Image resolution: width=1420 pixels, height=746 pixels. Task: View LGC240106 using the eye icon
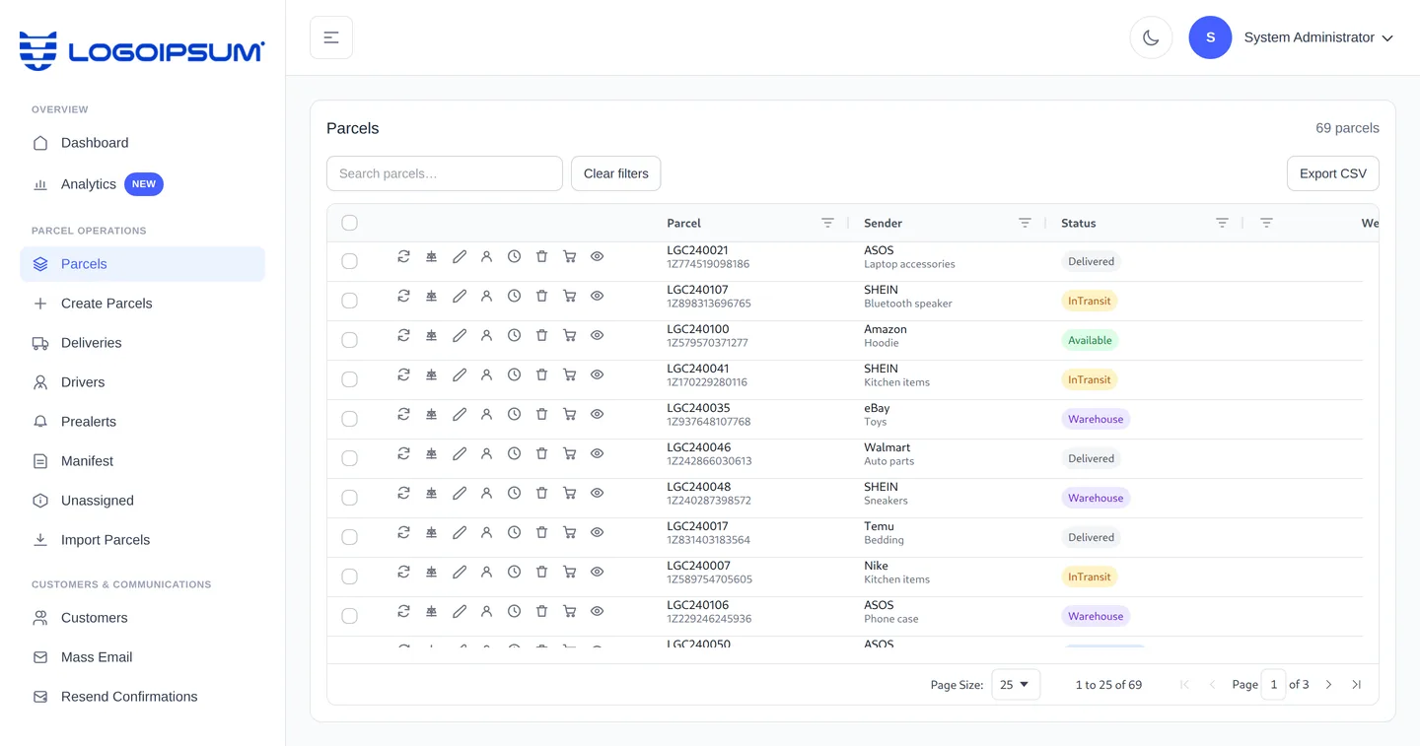tap(597, 611)
